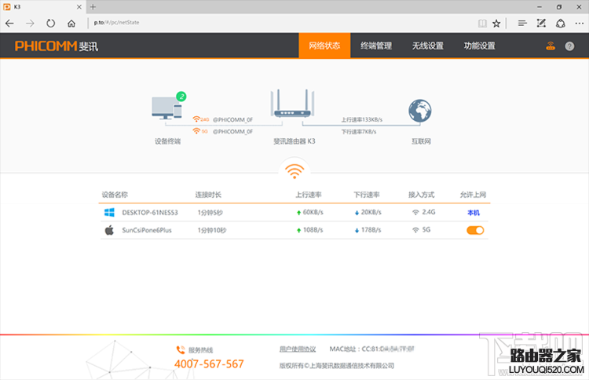Screen dimensions: 589x380
Task: Click the green device count badge
Action: (x=181, y=97)
